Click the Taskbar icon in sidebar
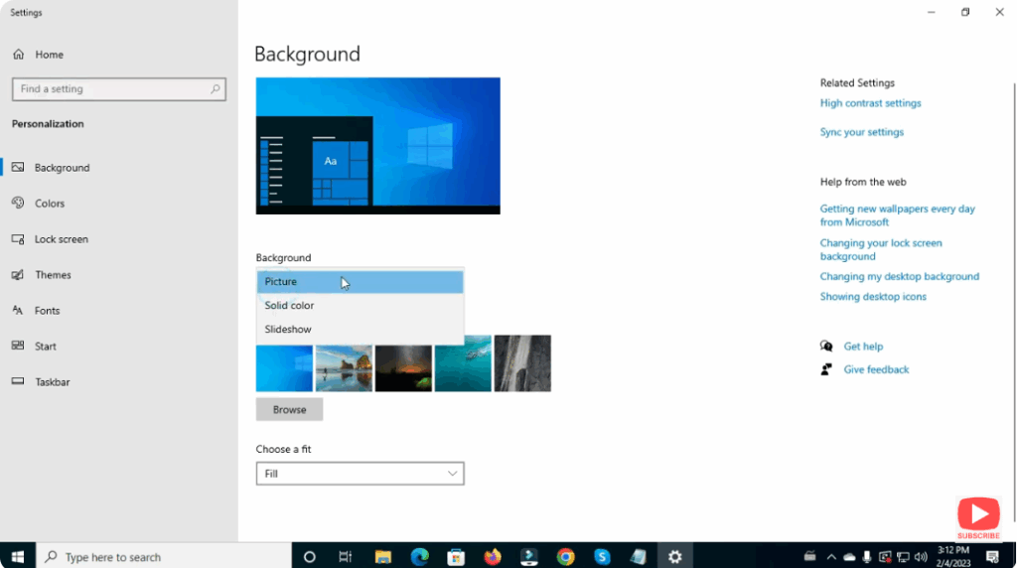Image resolution: width=1017 pixels, height=568 pixels. coord(18,381)
